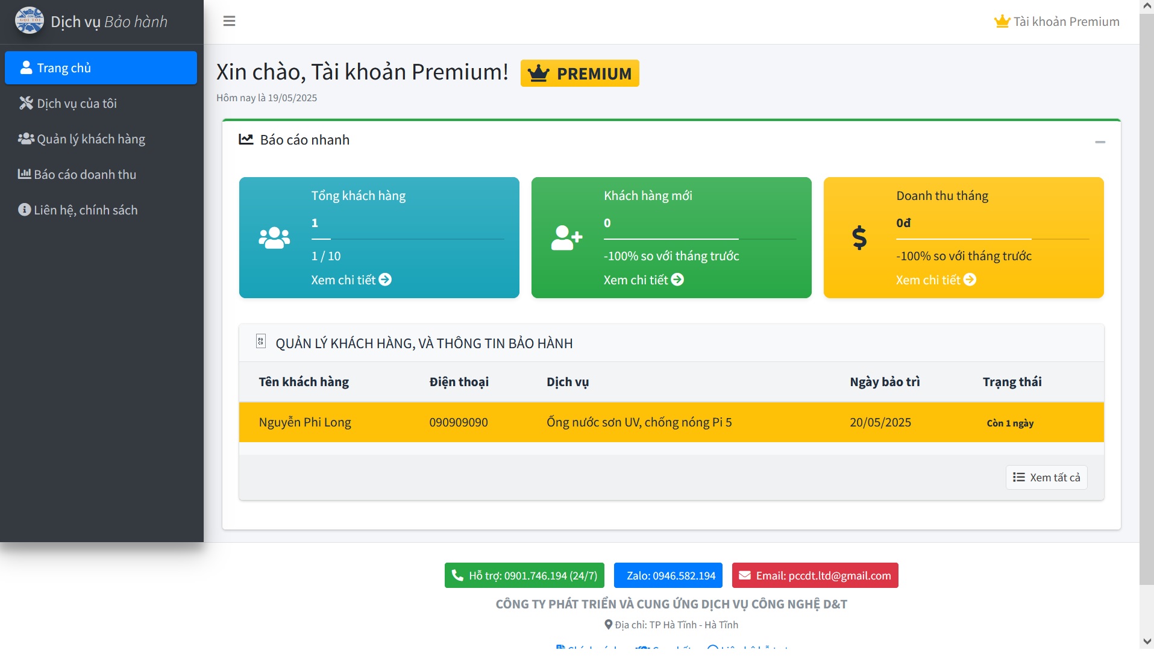Click Xem tất cả button
The height and width of the screenshot is (656, 1154).
[1046, 478]
